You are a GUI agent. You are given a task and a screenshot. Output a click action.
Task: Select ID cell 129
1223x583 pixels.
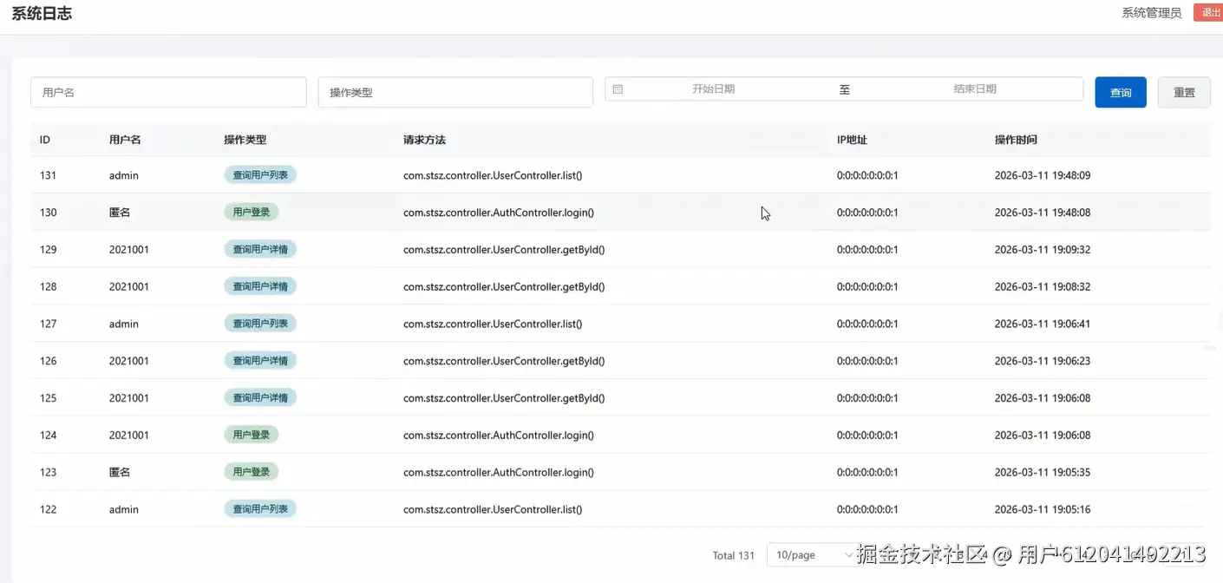coord(48,250)
